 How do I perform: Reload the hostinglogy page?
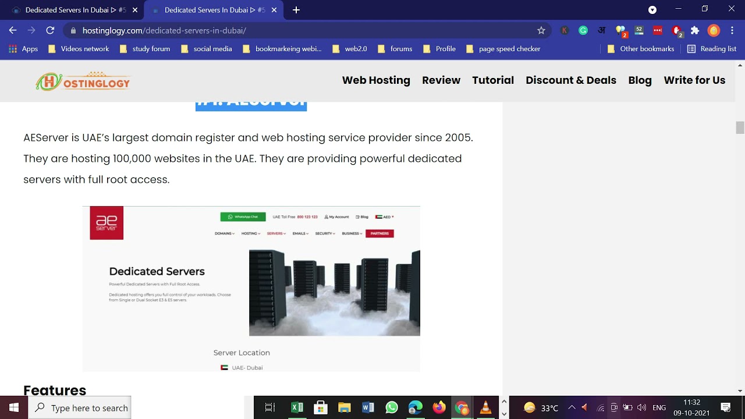tap(50, 30)
